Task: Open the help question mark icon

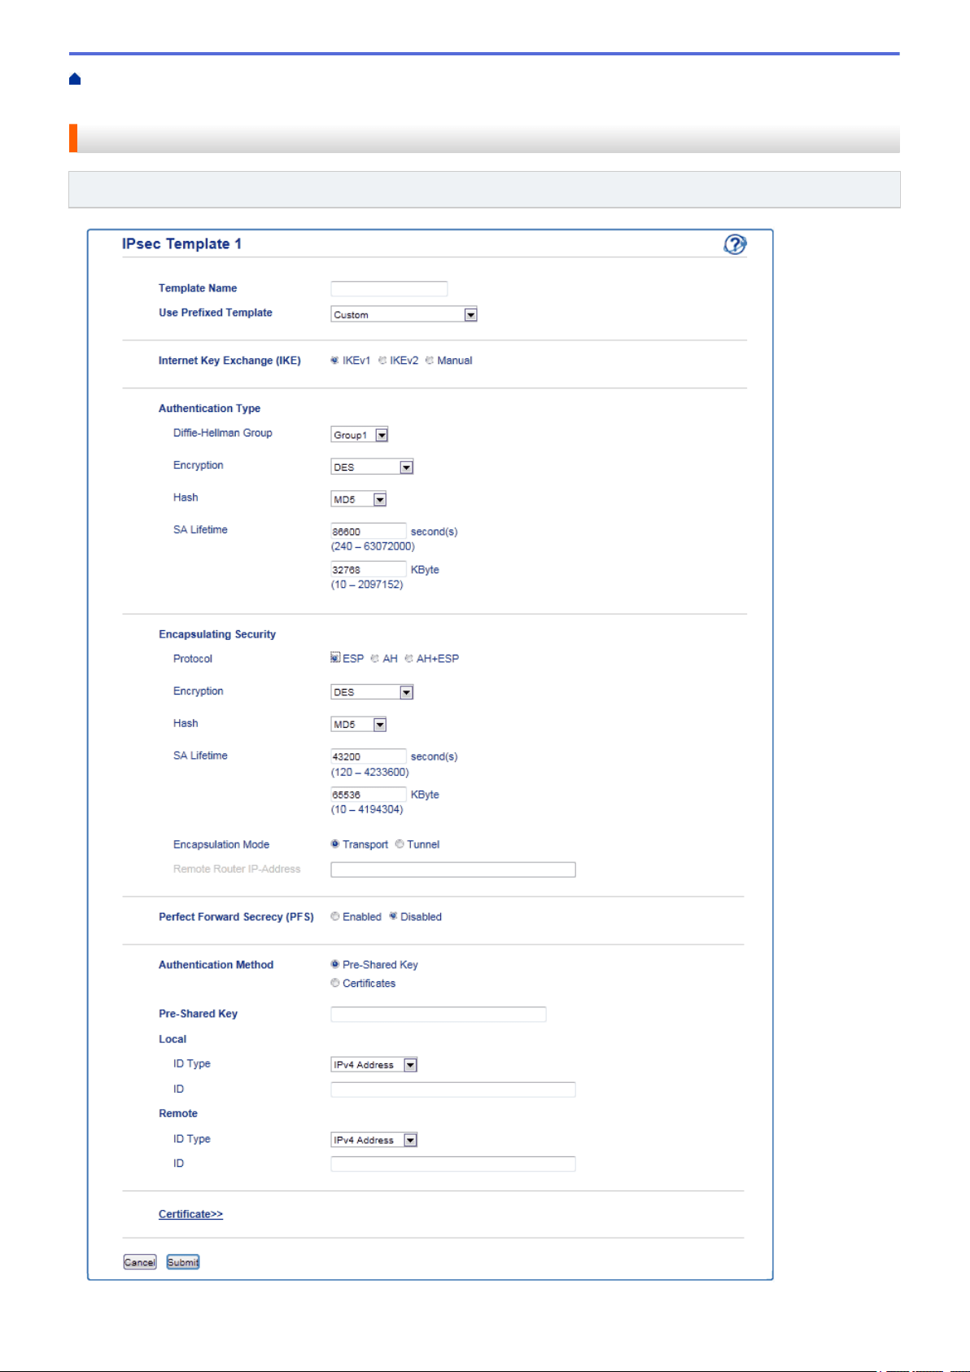Action: (735, 244)
